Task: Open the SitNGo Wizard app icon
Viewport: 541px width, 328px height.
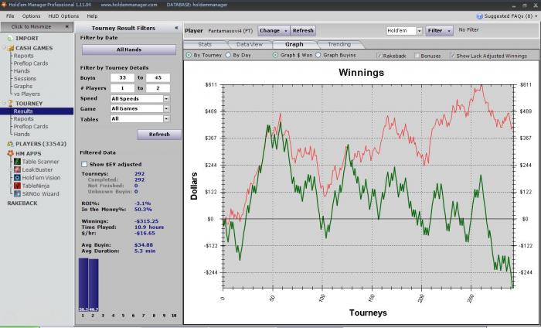Action: (x=17, y=193)
